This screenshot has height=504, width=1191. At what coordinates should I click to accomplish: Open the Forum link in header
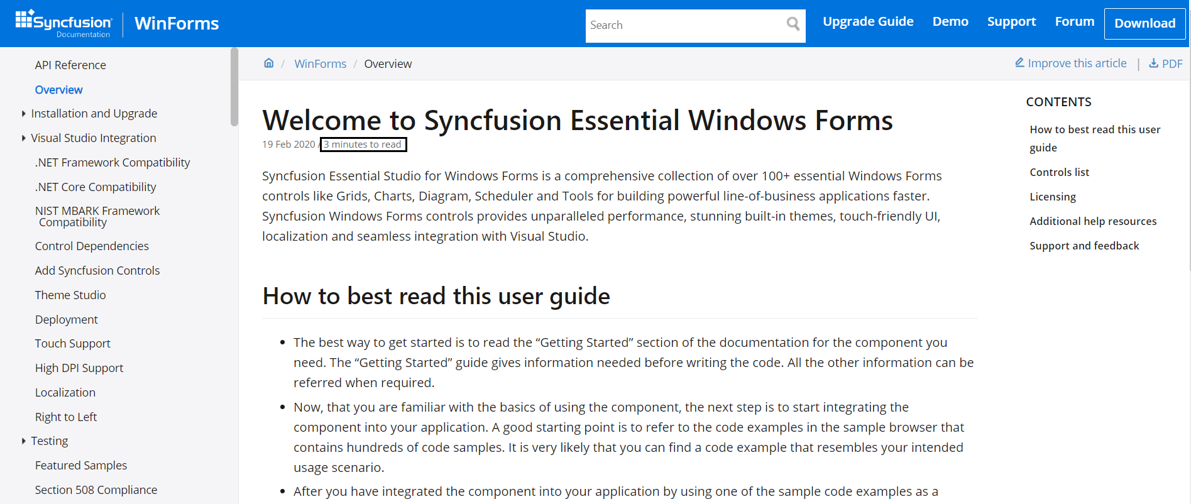(1074, 22)
